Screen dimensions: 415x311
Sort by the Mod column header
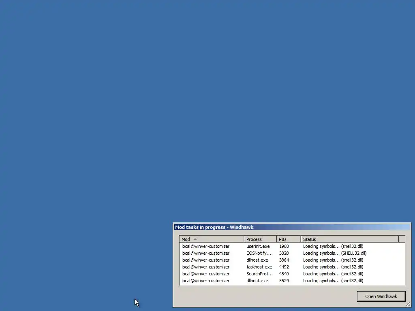point(212,239)
